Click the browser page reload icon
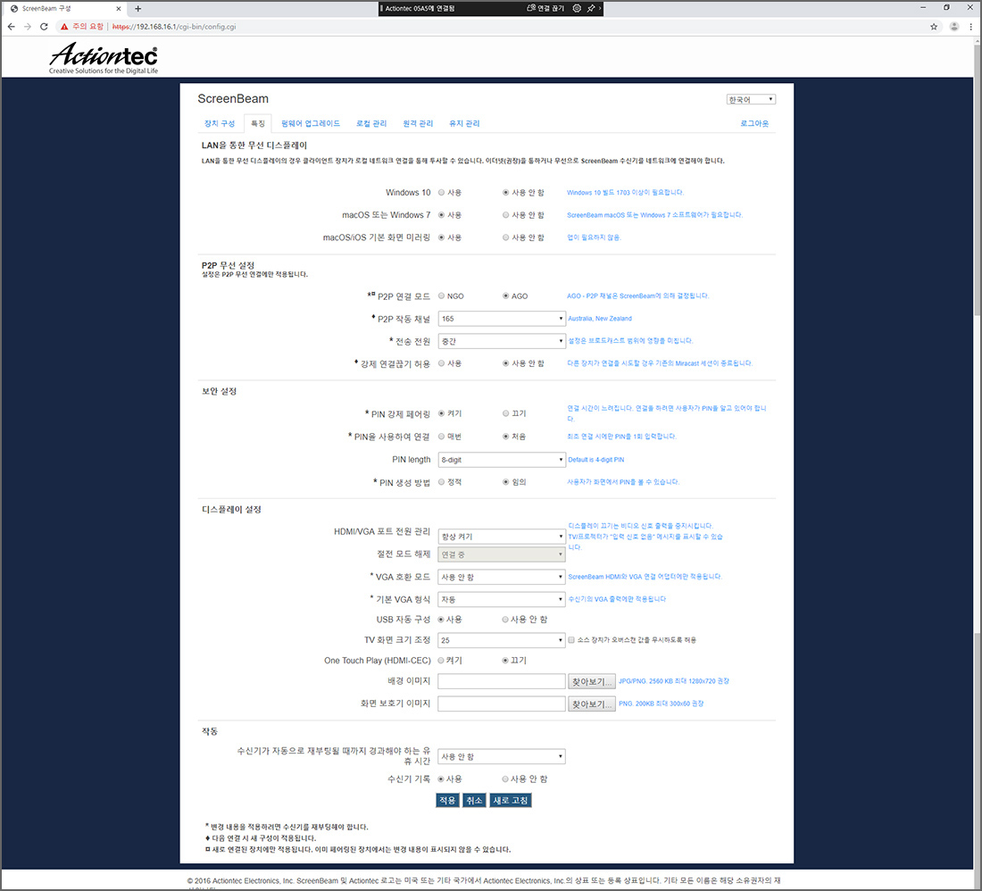 [44, 27]
